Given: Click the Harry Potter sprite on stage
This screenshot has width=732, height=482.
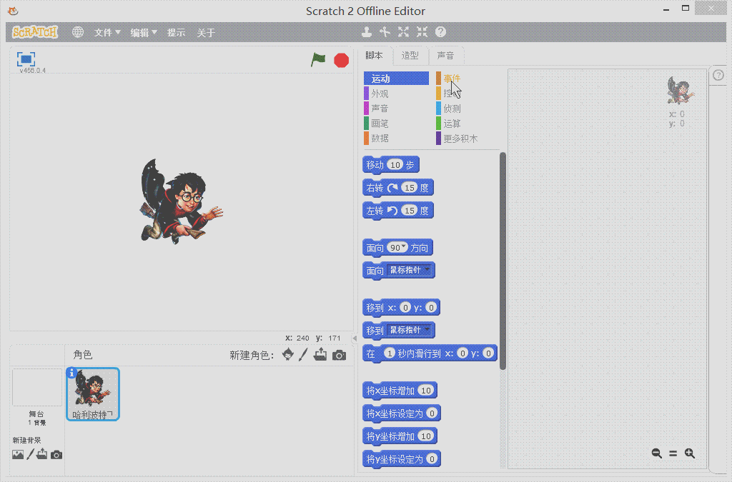Looking at the screenshot, I should [x=181, y=201].
